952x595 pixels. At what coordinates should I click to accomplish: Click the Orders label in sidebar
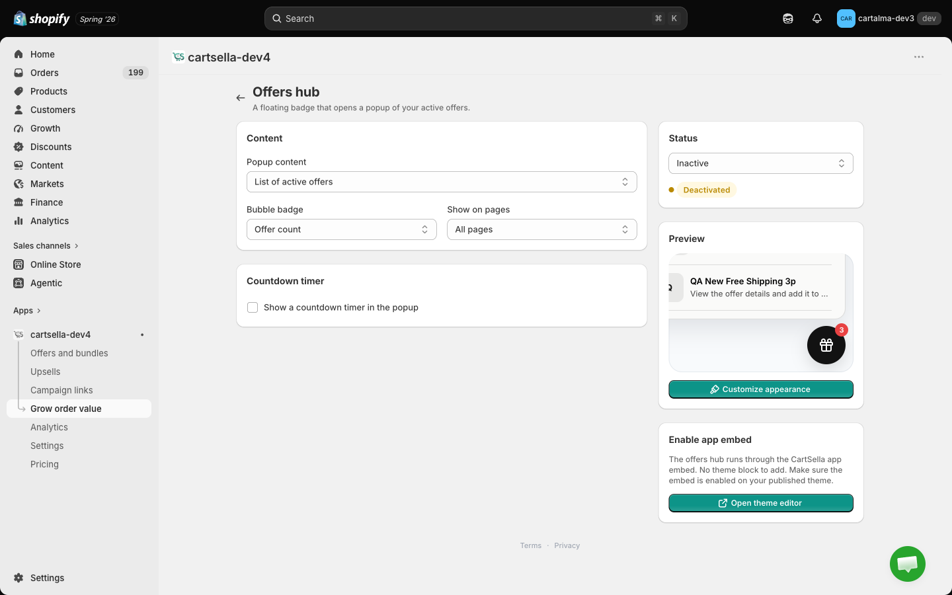44,73
